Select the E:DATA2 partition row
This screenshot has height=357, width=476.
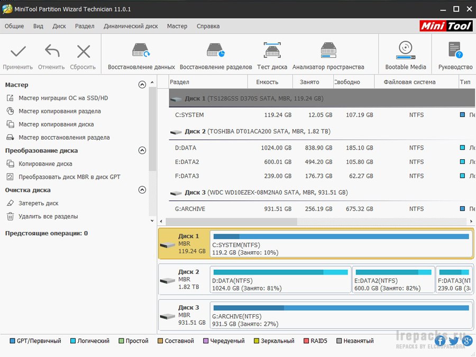pos(322,162)
